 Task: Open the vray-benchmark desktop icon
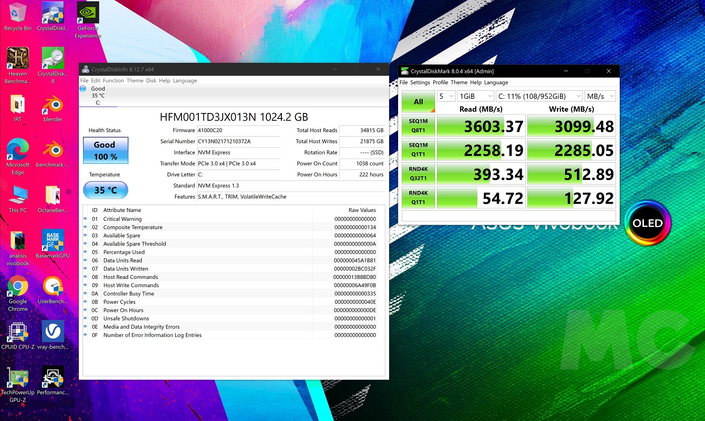(53, 333)
